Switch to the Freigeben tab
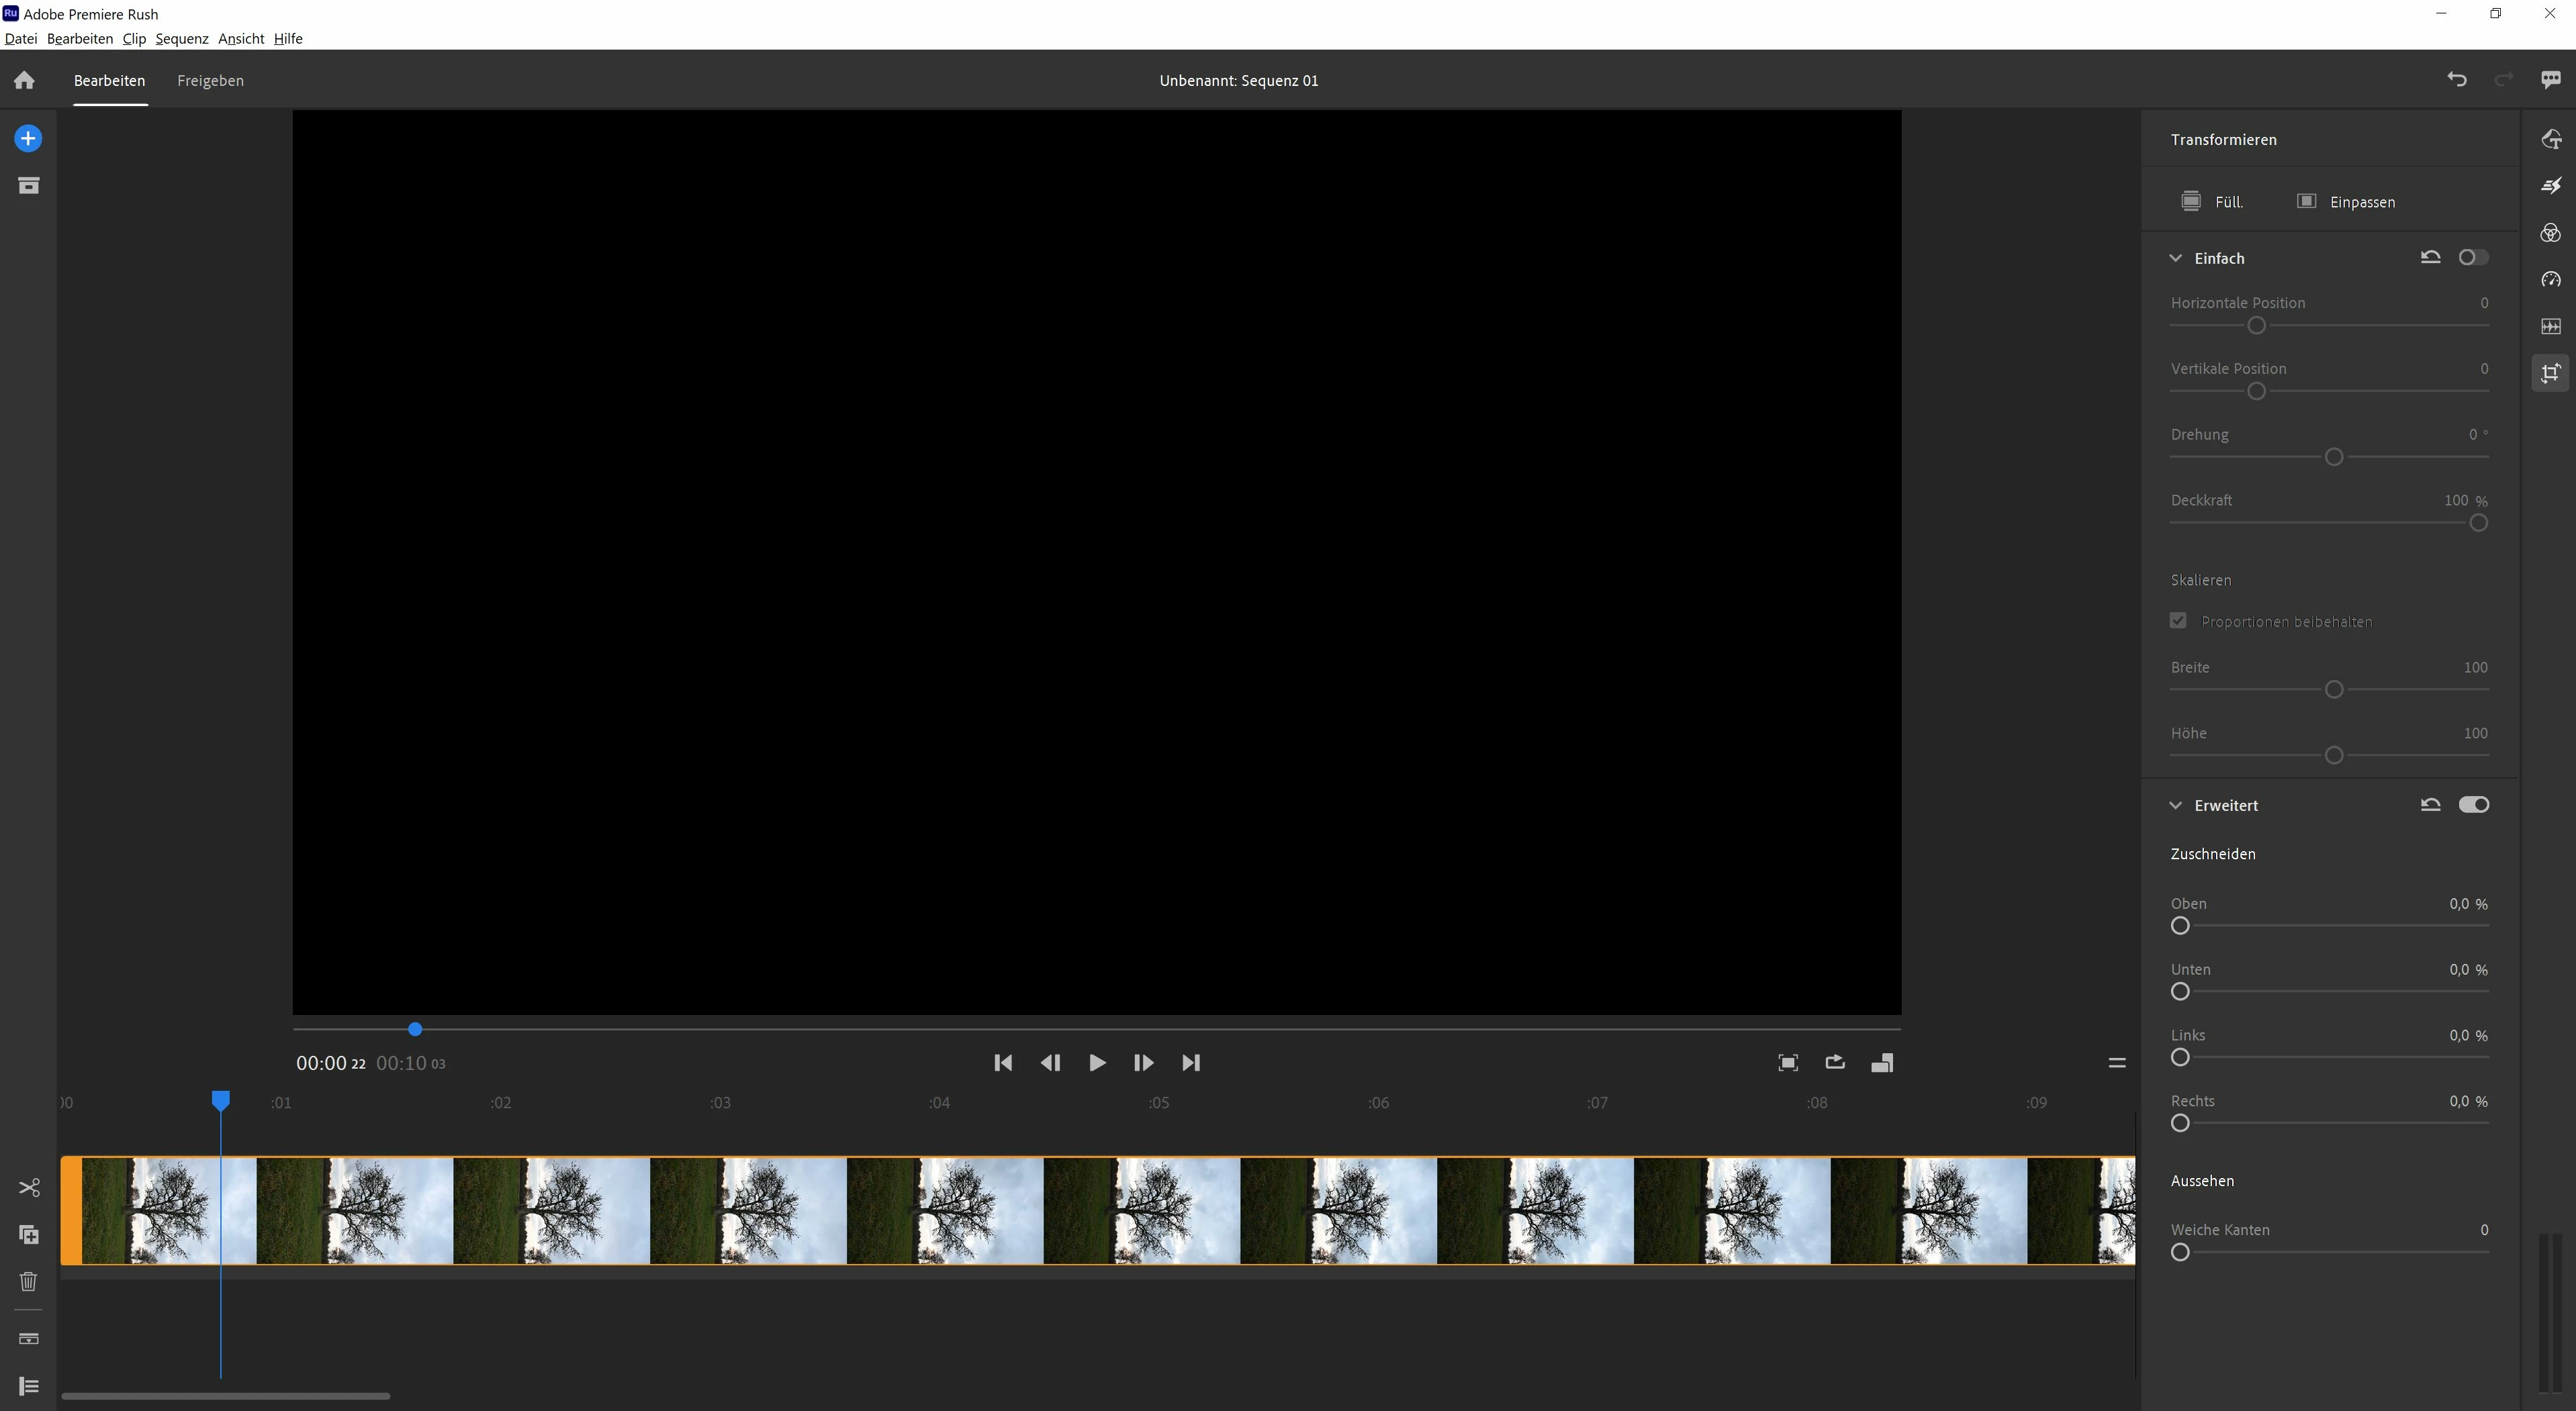 [210, 81]
